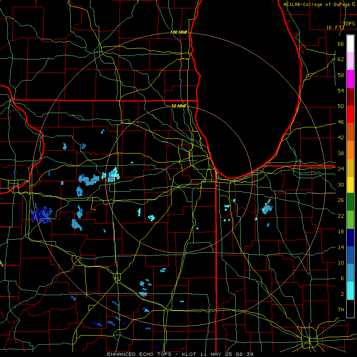Click the legend value 10
The image size is (357, 357).
pos(341,263)
